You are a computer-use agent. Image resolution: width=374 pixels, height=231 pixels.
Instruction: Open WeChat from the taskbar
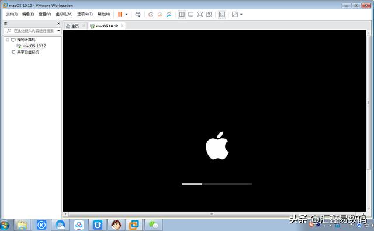[153, 225]
